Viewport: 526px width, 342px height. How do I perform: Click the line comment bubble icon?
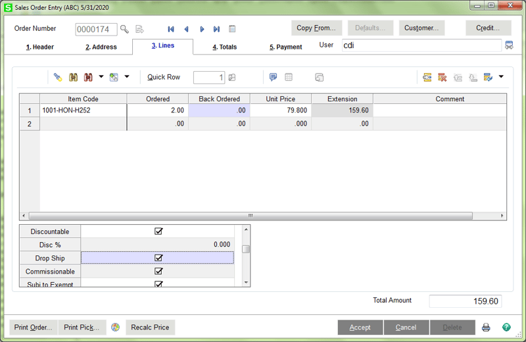(x=273, y=77)
